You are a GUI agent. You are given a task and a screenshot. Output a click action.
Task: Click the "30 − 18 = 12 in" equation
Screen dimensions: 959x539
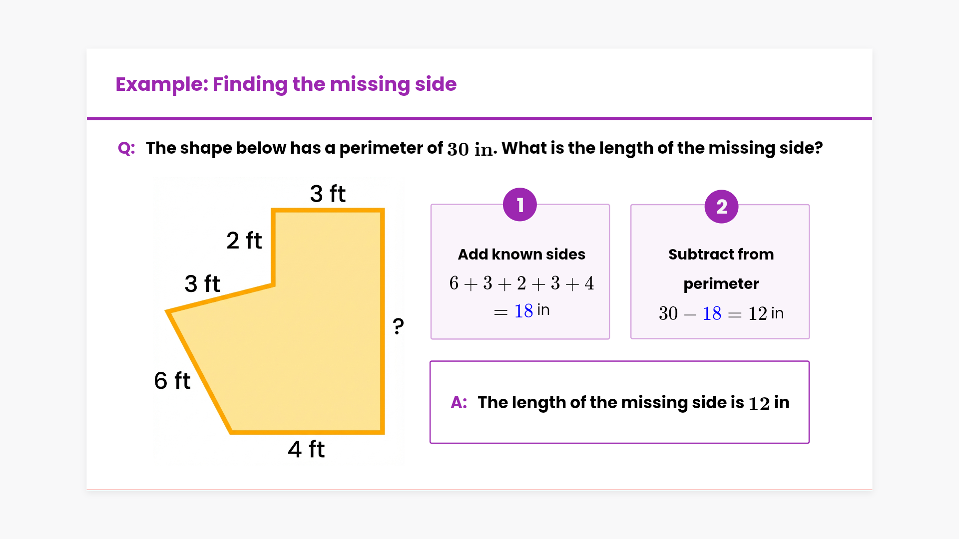[x=721, y=313]
